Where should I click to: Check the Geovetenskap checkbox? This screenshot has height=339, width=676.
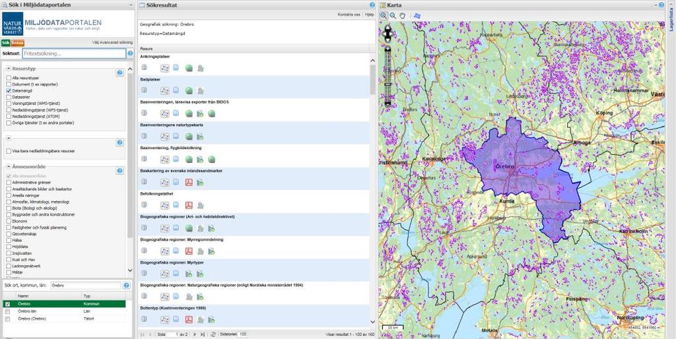click(x=9, y=233)
